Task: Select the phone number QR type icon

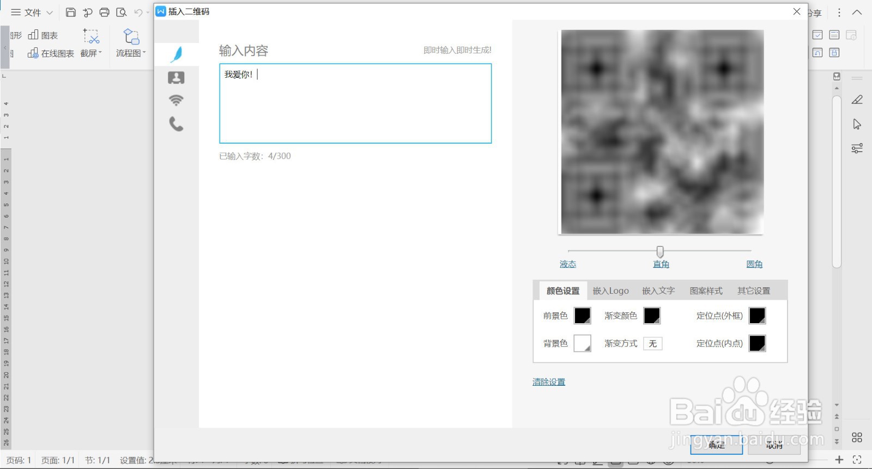Action: 176,124
